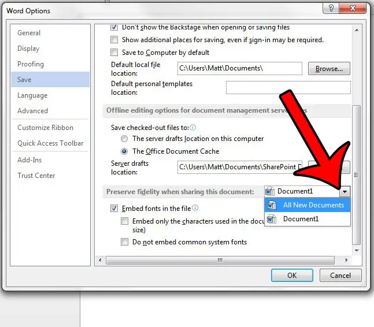This screenshot has height=327, width=374.
Task: Open Word Options help question mark
Action: [331, 8]
